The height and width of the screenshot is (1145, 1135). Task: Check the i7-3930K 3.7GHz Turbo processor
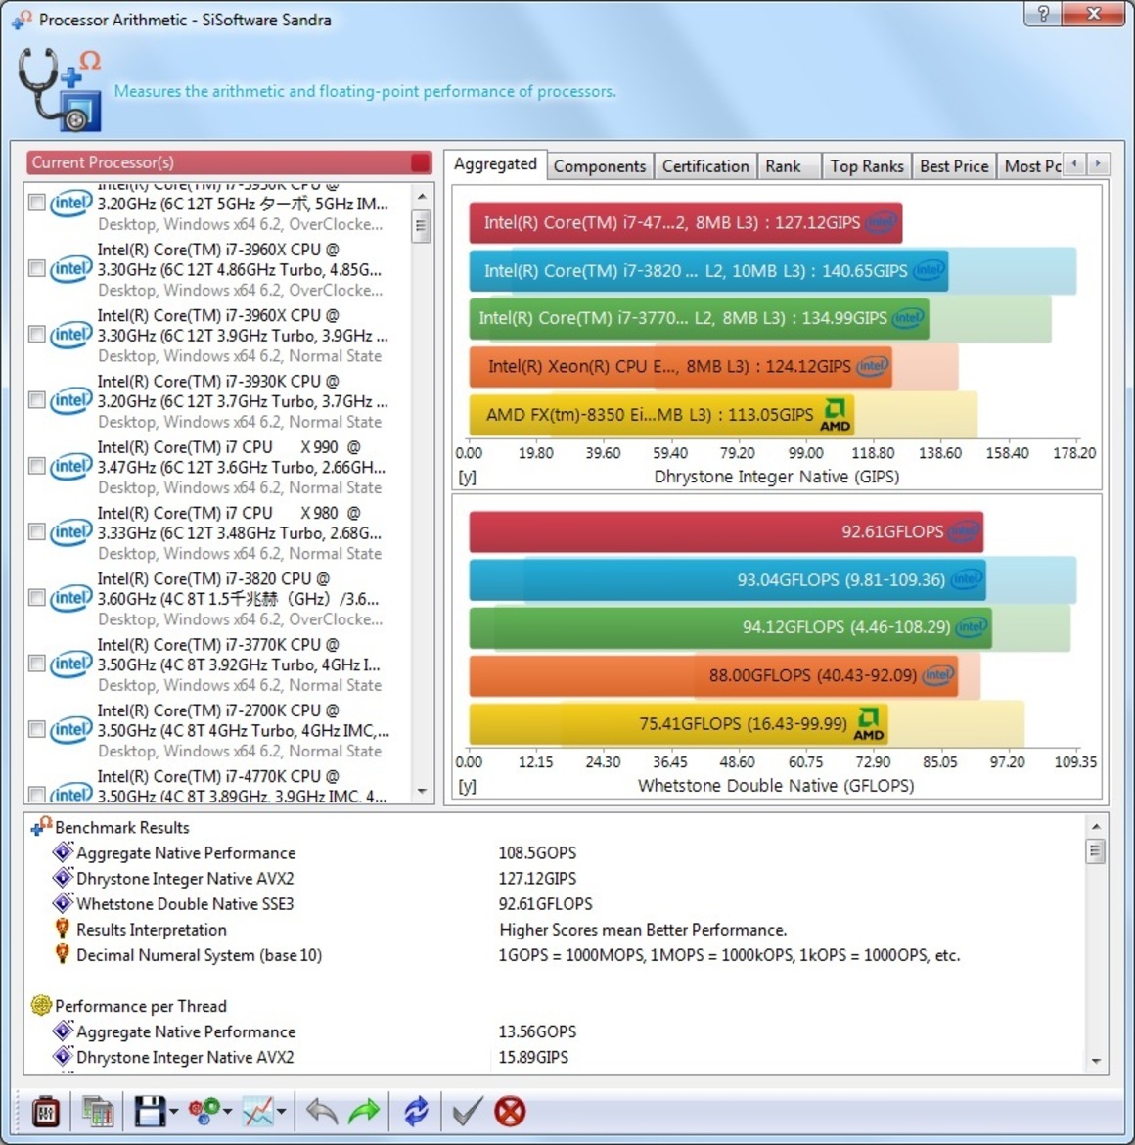pos(36,400)
